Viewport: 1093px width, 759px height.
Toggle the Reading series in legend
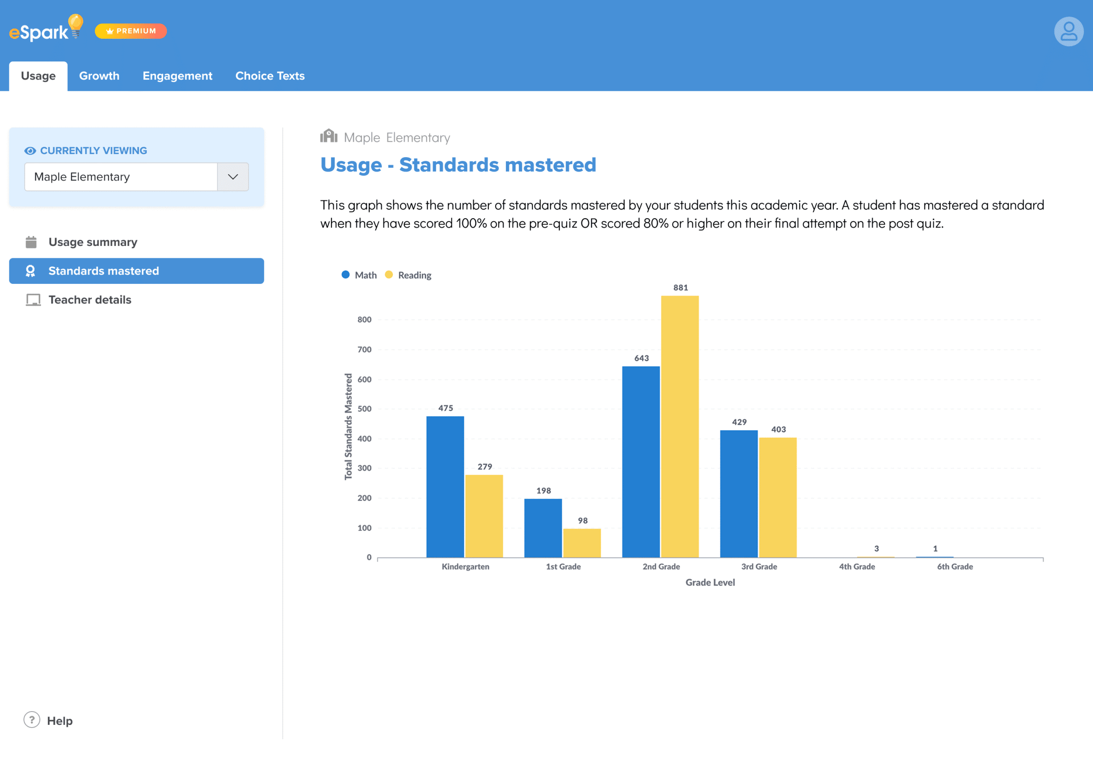pos(409,275)
